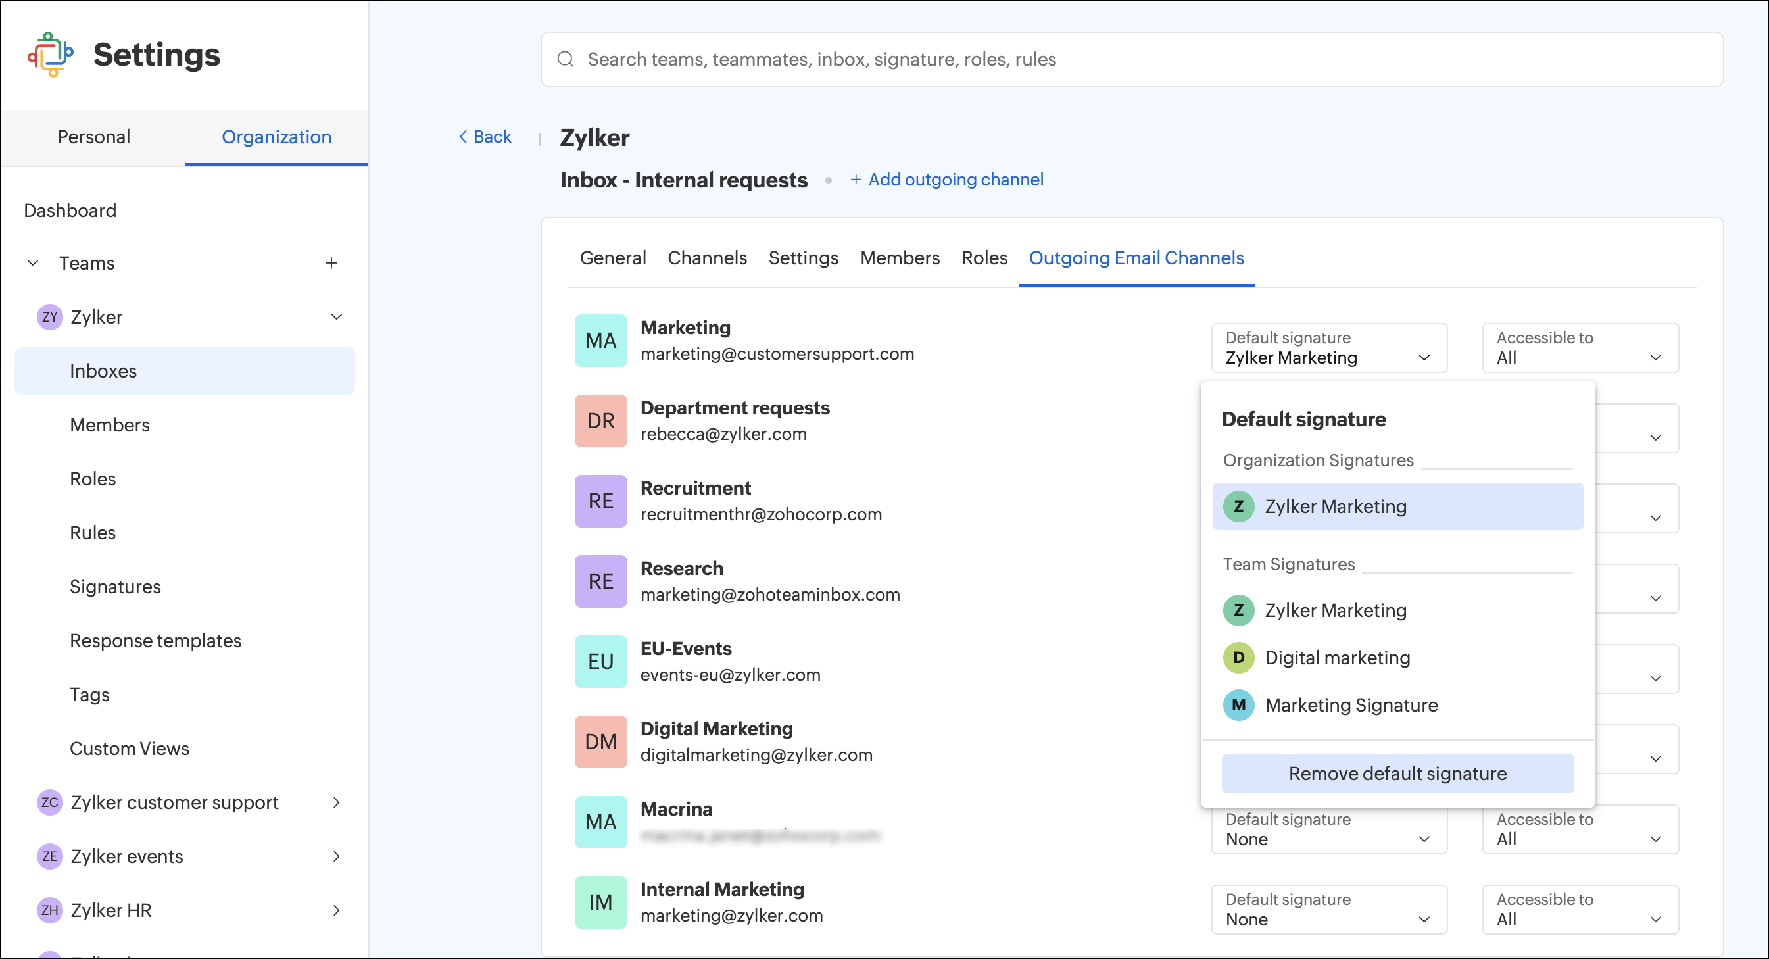The width and height of the screenshot is (1769, 959).
Task: Open Recruitment's Accessible to dropdown arrow
Action: (1656, 518)
